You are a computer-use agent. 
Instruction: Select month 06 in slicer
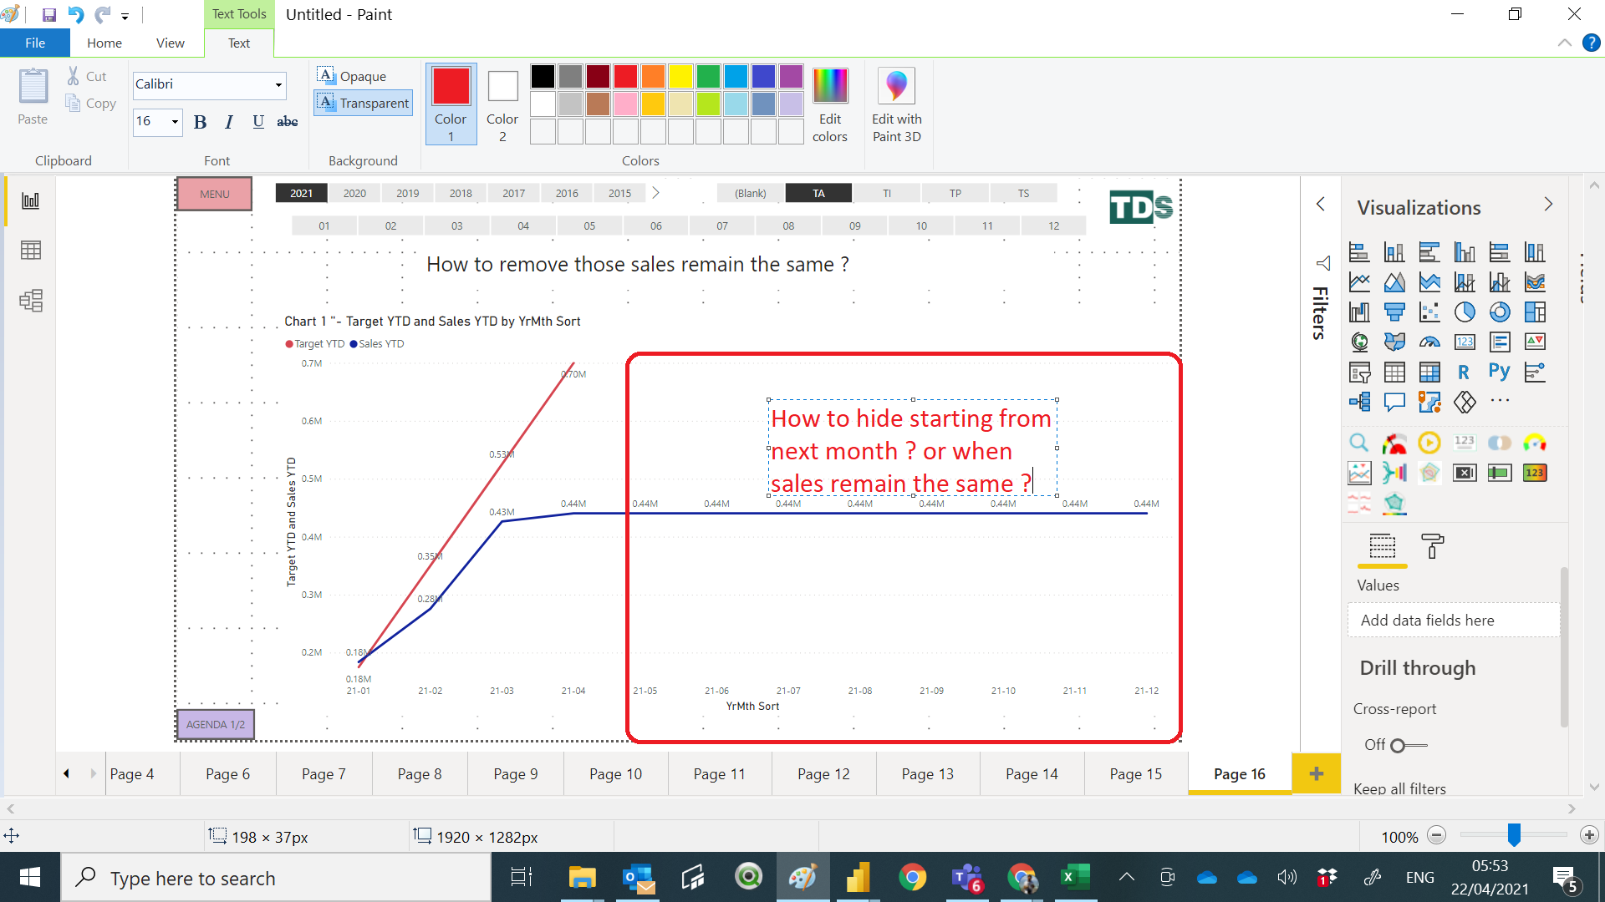656,225
